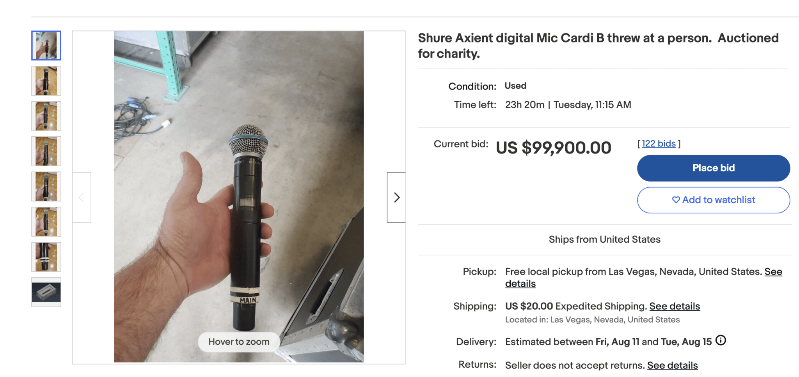Image resolution: width=799 pixels, height=377 pixels.
Task: Click the previous image arrow
Action: pos(82,197)
